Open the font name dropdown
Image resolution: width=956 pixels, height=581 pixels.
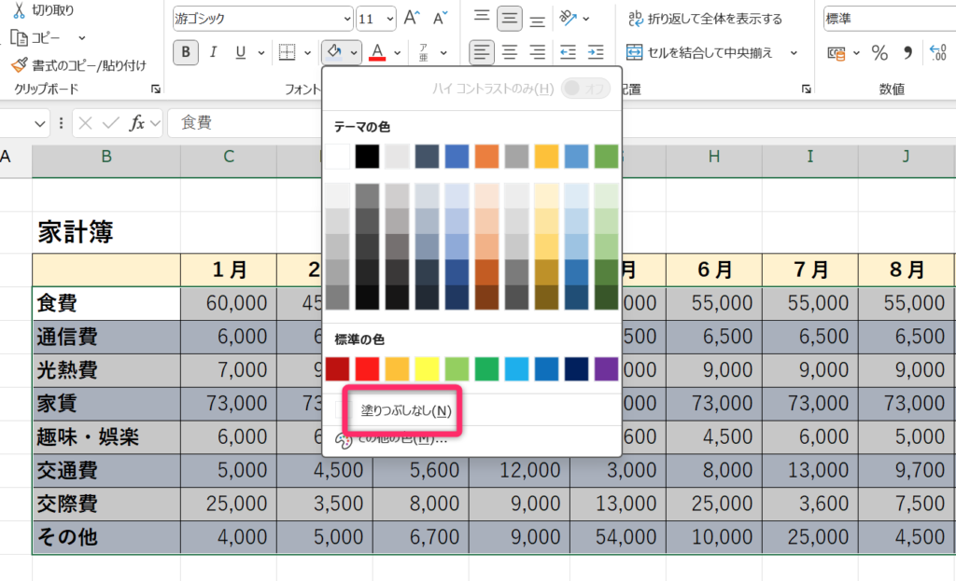tap(347, 19)
